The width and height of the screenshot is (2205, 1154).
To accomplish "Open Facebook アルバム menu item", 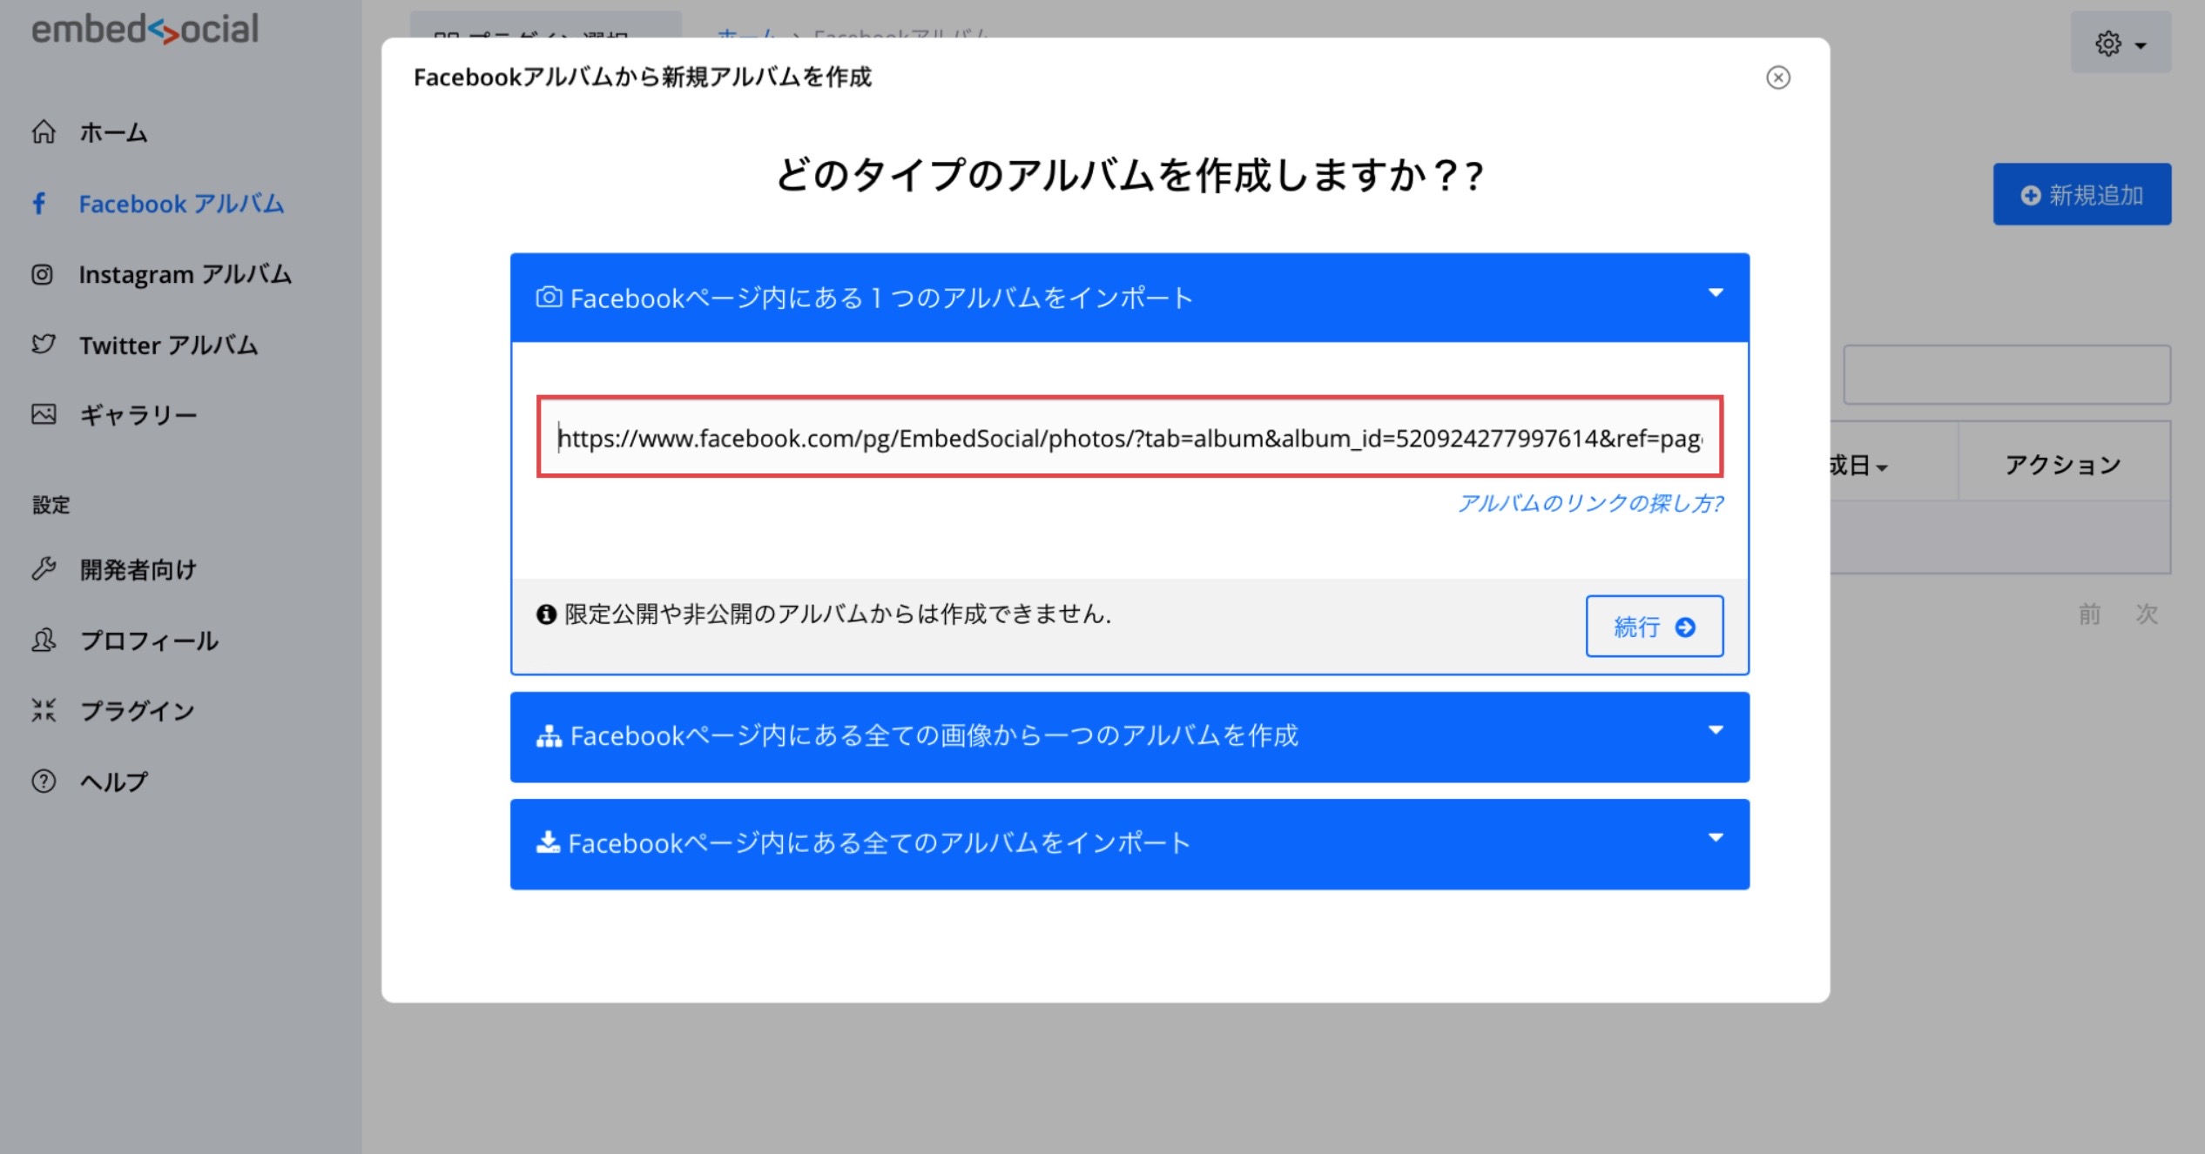I will click(181, 204).
